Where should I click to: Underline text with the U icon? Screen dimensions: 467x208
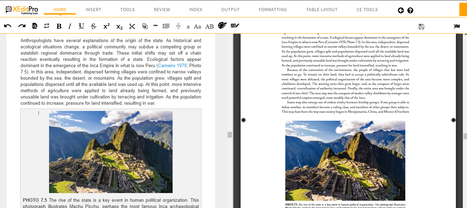click(81, 26)
